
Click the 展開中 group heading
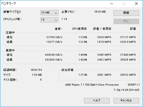[x=10, y=50]
